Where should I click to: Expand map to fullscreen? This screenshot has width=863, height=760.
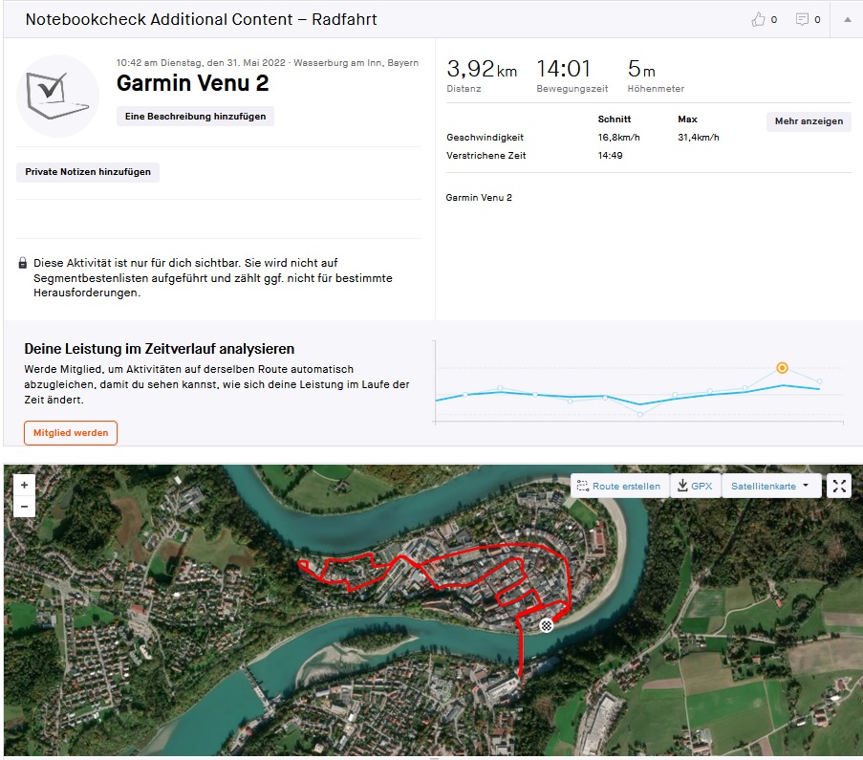[839, 486]
